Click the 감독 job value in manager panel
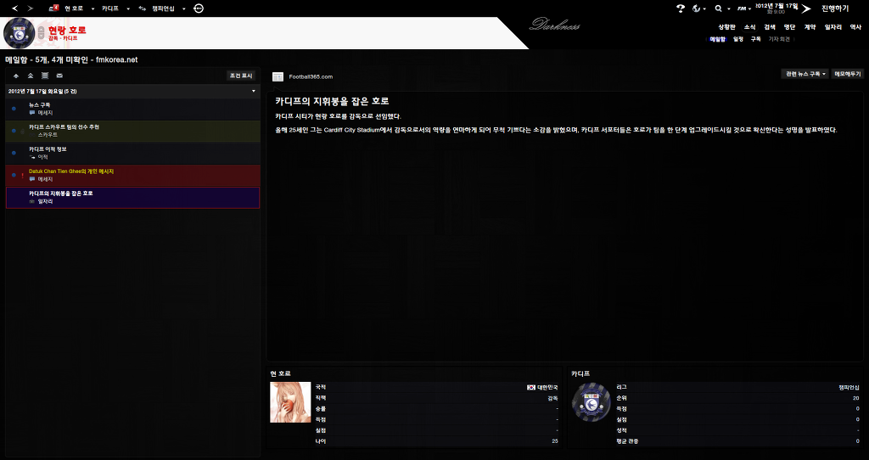869x460 pixels. coord(552,398)
